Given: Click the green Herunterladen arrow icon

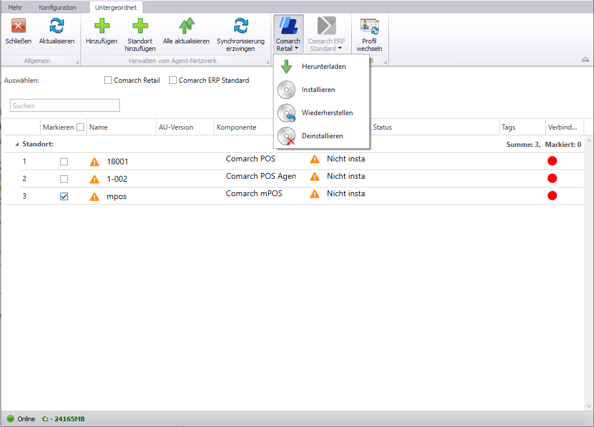Looking at the screenshot, I should [286, 67].
